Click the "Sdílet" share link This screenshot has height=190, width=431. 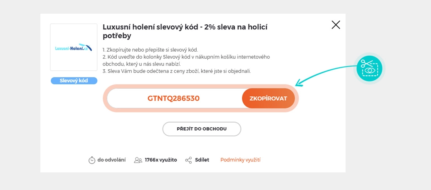coord(202,160)
